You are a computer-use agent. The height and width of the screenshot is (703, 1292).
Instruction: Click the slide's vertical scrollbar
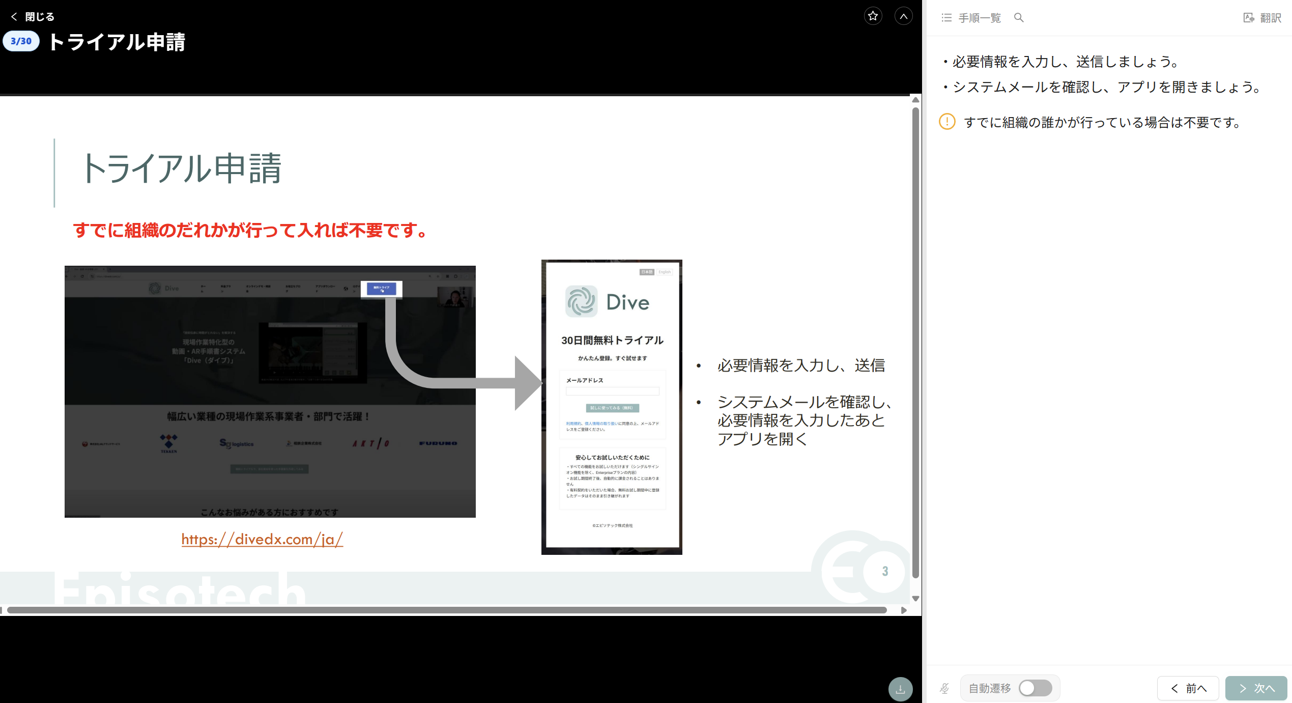click(x=915, y=342)
